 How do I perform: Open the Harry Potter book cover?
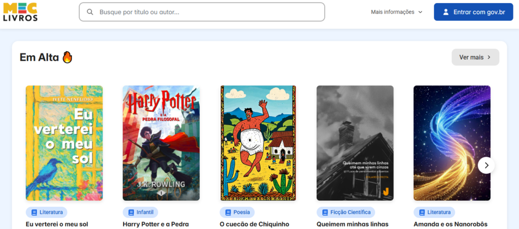(161, 143)
